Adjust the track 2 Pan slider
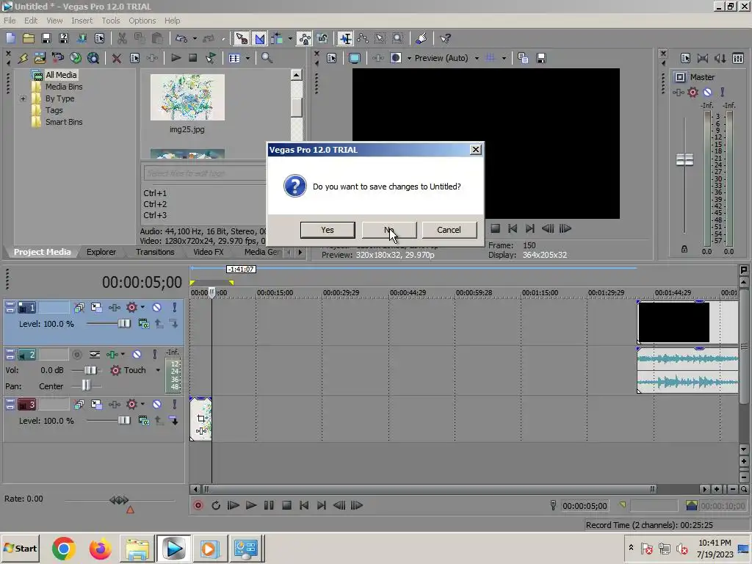 point(86,386)
